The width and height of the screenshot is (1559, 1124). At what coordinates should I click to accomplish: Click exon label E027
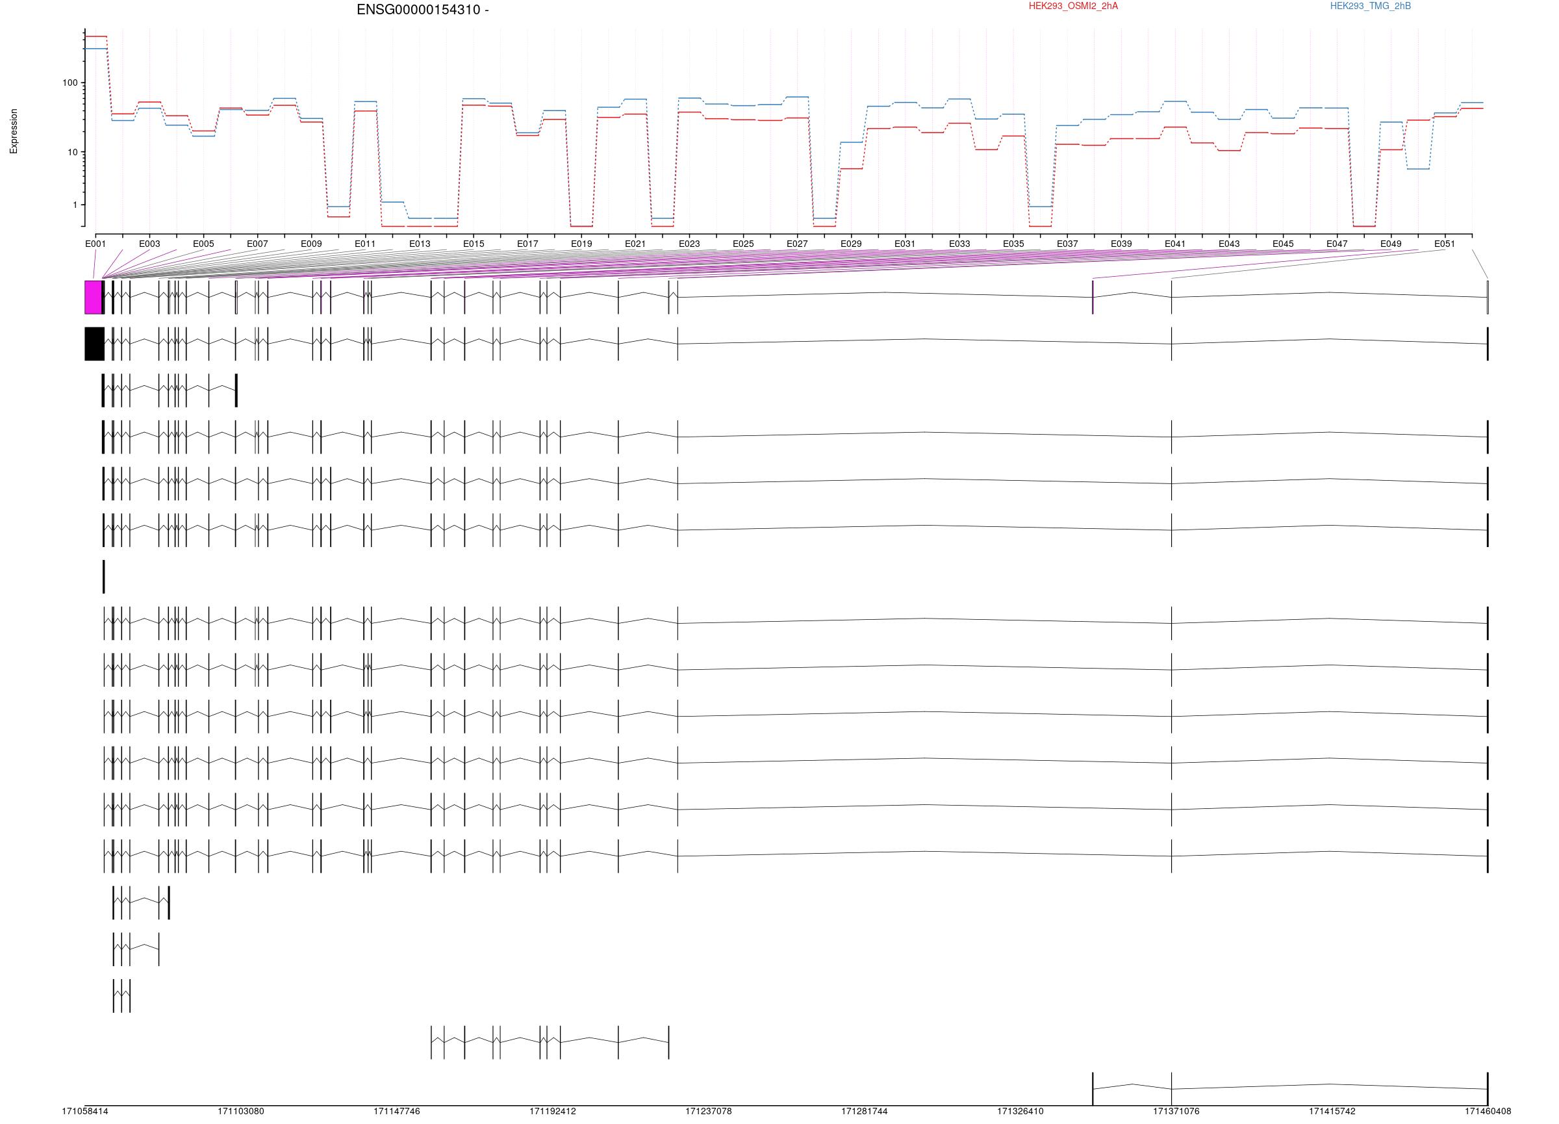pos(798,244)
